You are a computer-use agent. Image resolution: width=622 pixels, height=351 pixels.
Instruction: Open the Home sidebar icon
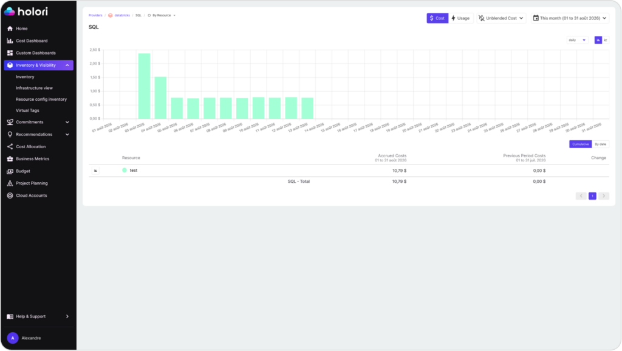tap(10, 29)
